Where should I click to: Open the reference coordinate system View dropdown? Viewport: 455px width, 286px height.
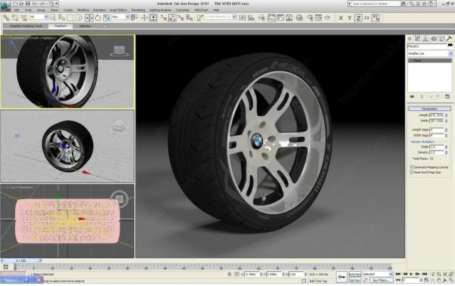pos(120,17)
